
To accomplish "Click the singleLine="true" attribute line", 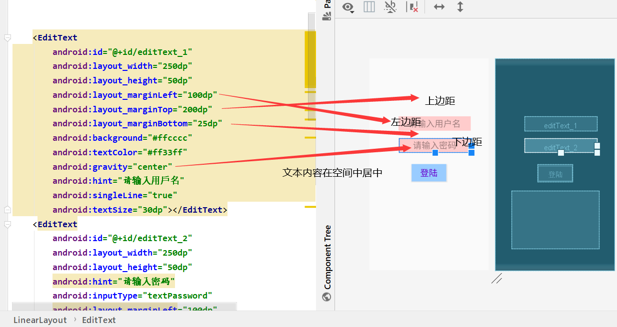I will [x=115, y=195].
